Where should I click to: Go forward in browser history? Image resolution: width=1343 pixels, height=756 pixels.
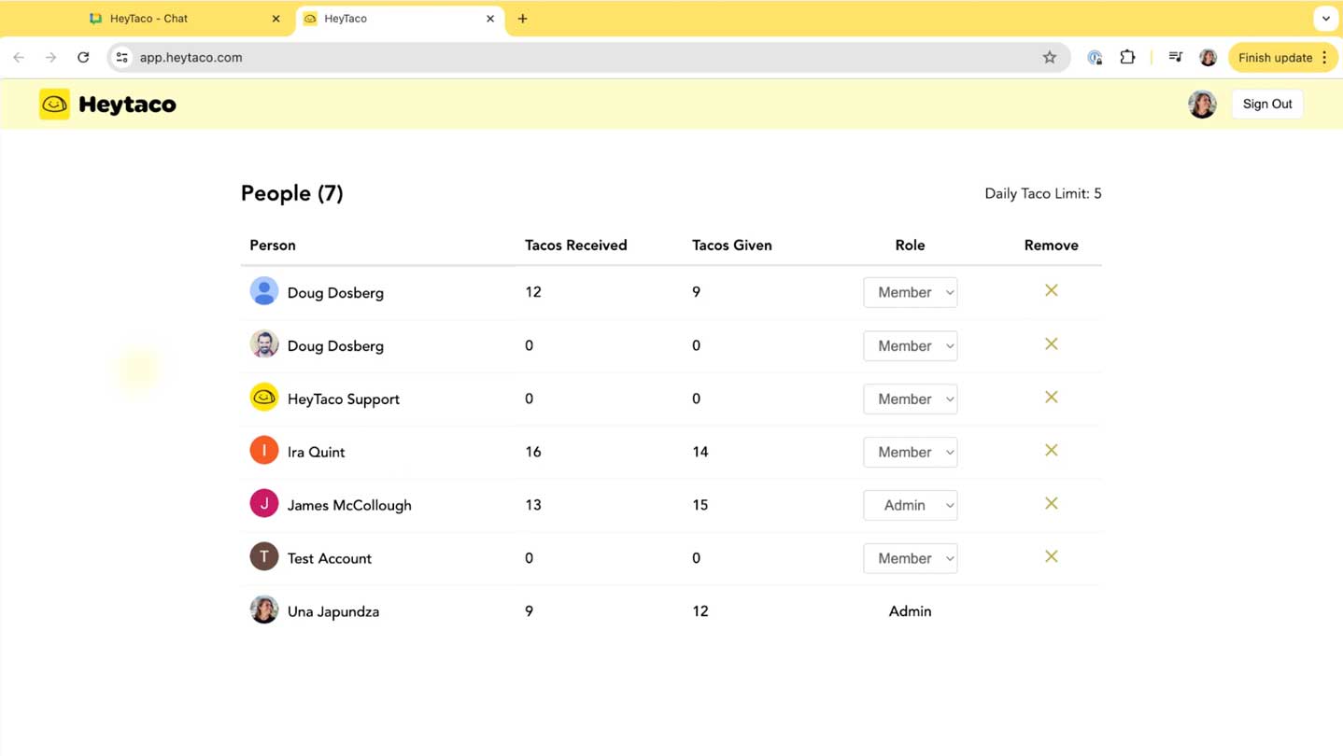coord(50,57)
